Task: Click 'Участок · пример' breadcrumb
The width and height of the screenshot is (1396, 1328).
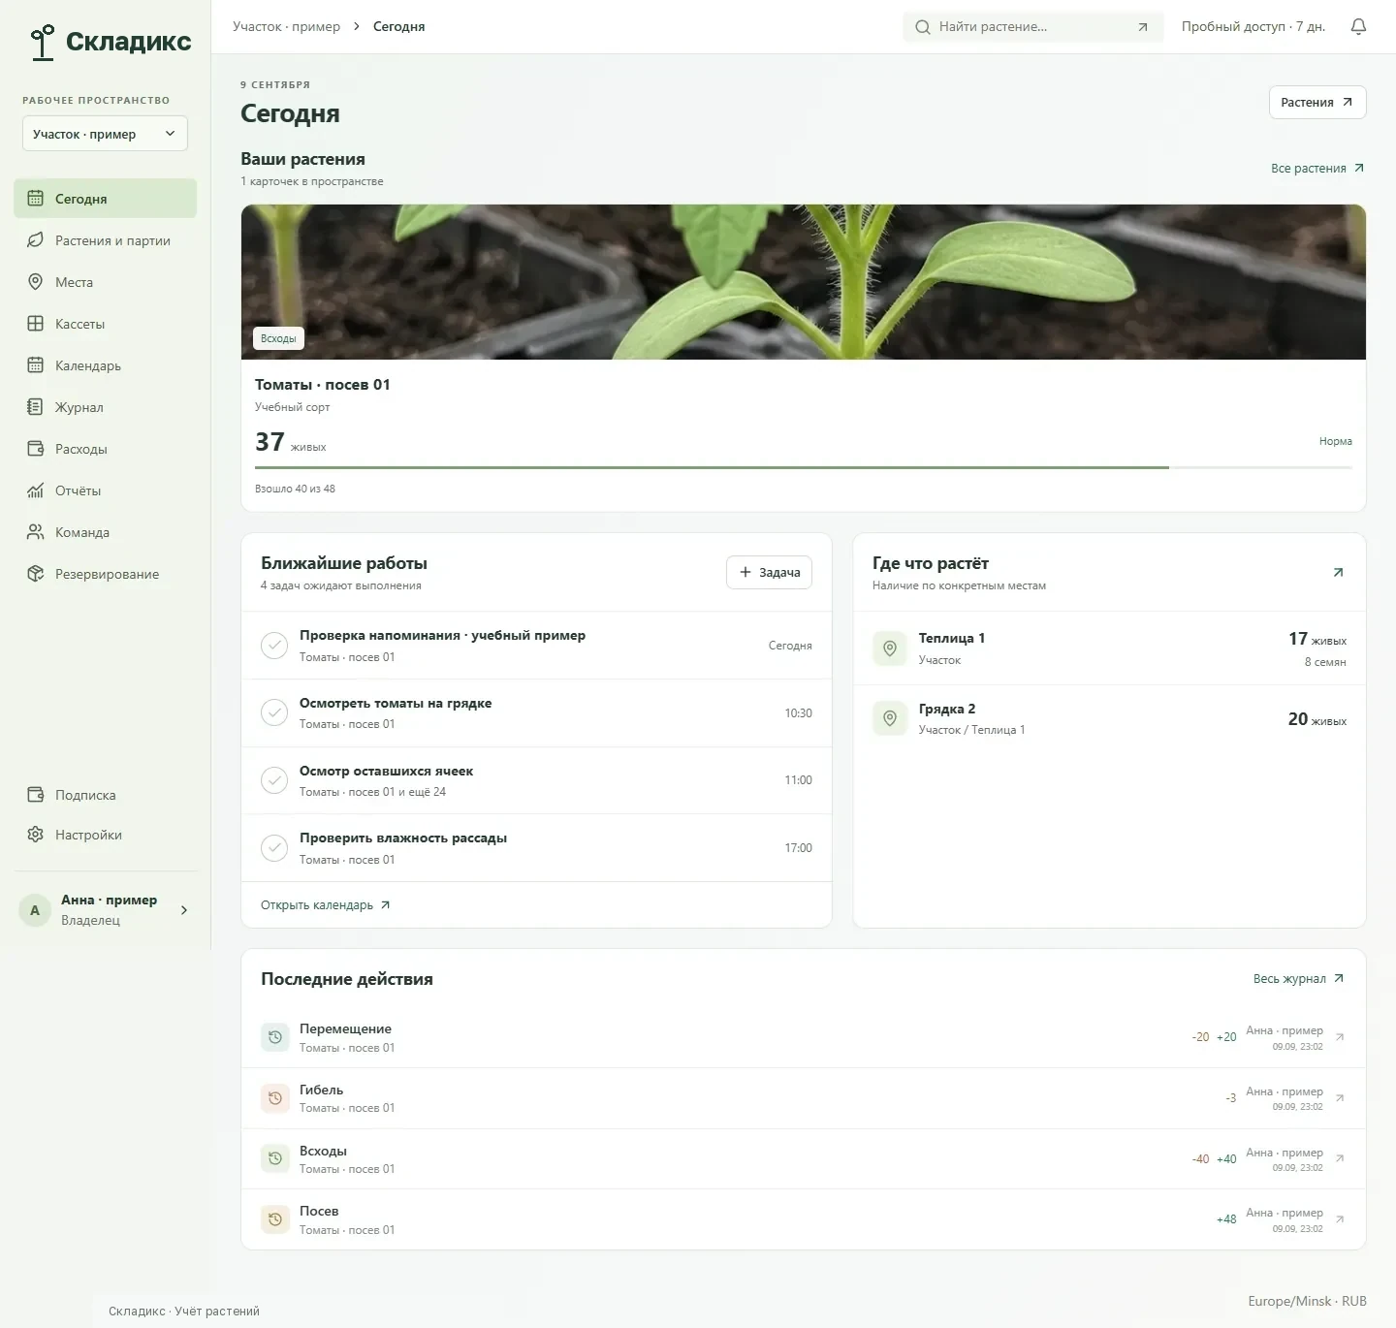Action: (x=286, y=27)
